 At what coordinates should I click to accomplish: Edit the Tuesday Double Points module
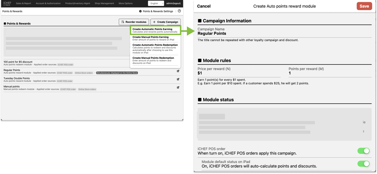click(178, 79)
